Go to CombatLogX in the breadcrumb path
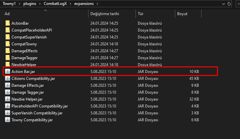The height and width of the screenshot is (139, 240). click(x=55, y=4)
